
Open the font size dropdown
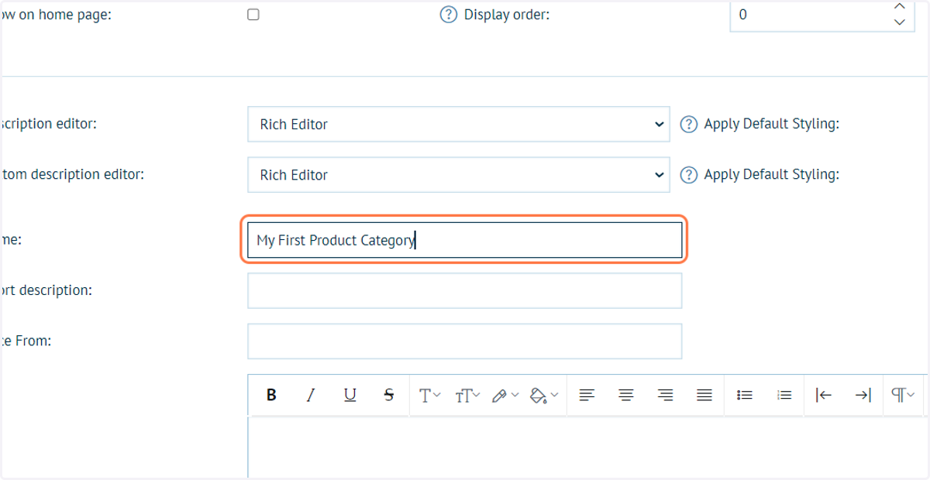point(468,395)
